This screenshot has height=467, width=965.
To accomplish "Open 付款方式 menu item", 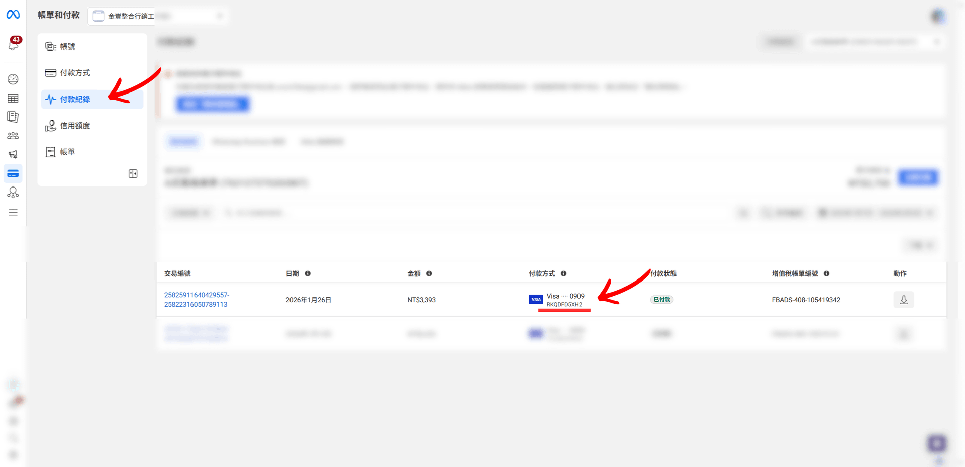I will click(75, 73).
